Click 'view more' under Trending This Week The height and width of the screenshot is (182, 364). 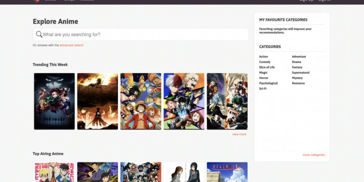click(239, 134)
